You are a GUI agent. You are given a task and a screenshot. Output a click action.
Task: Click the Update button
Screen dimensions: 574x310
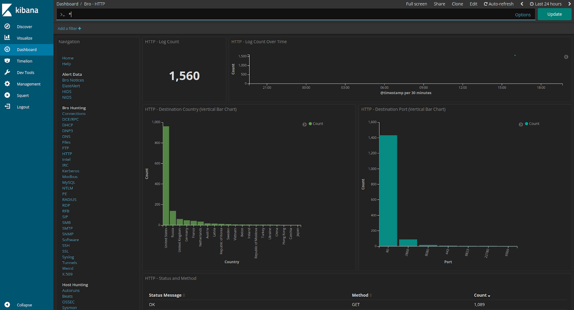point(555,14)
